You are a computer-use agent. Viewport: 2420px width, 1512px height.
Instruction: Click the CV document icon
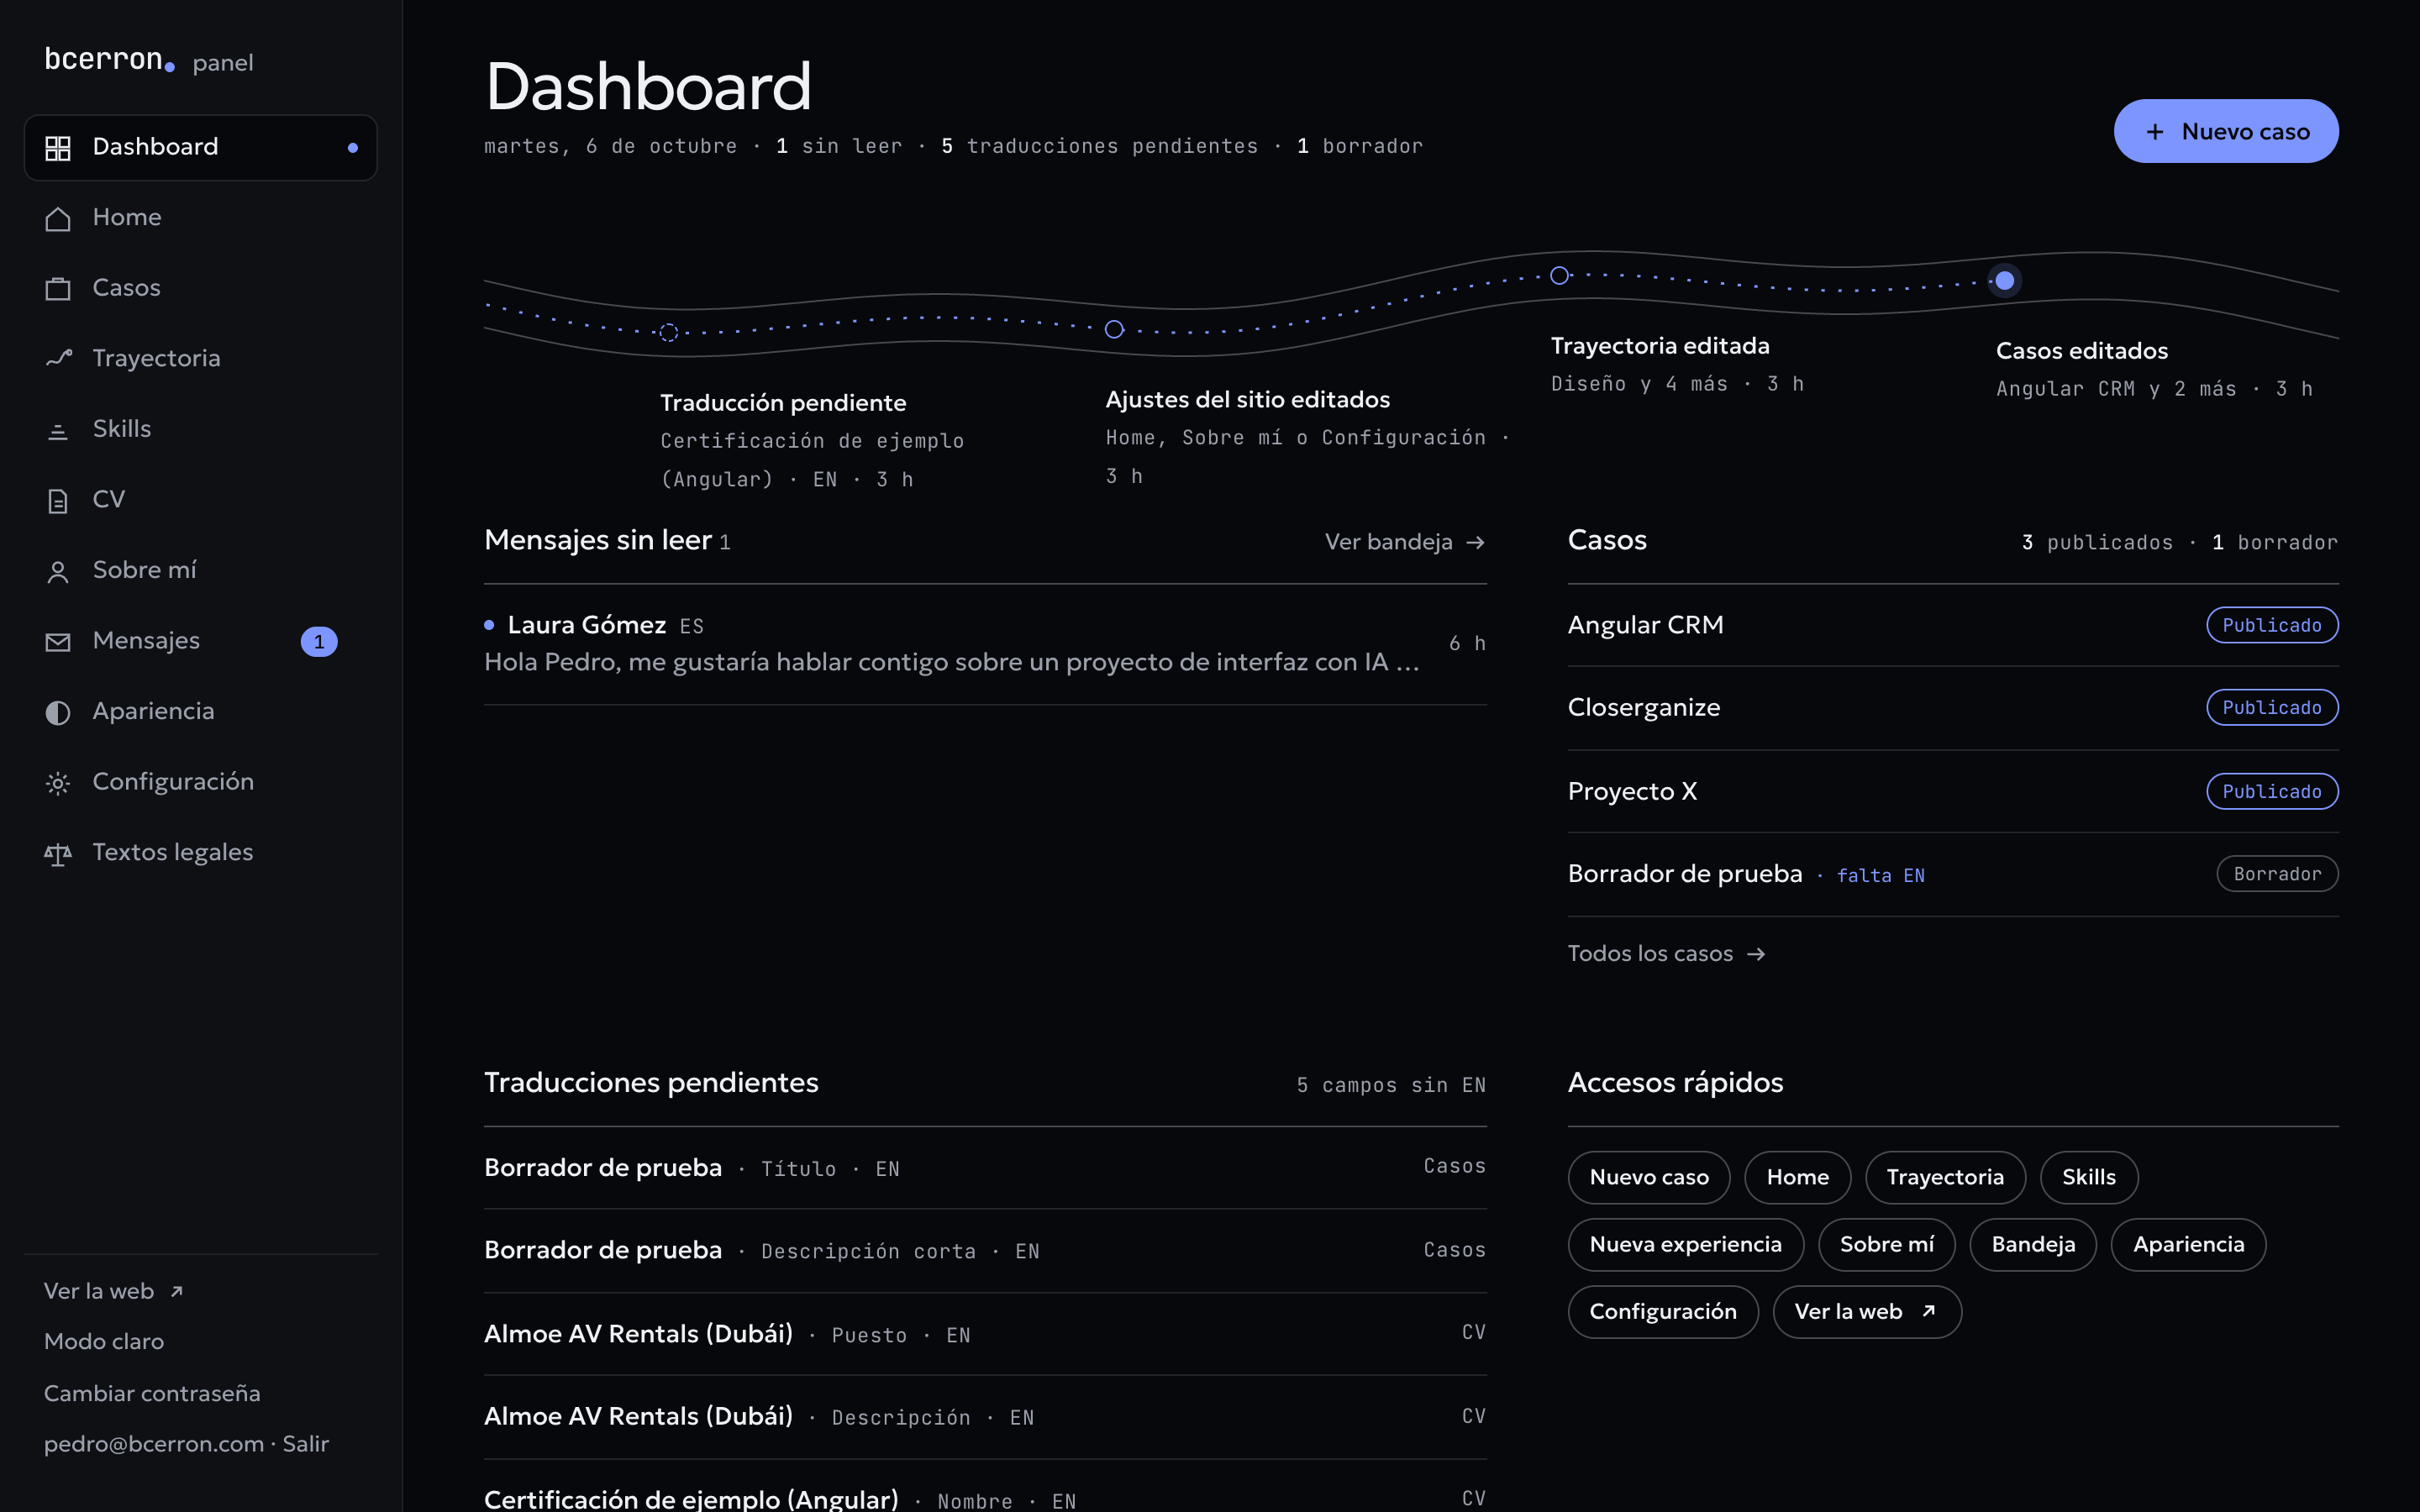click(x=58, y=500)
